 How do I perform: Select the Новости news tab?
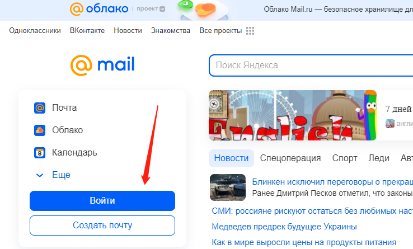(231, 158)
